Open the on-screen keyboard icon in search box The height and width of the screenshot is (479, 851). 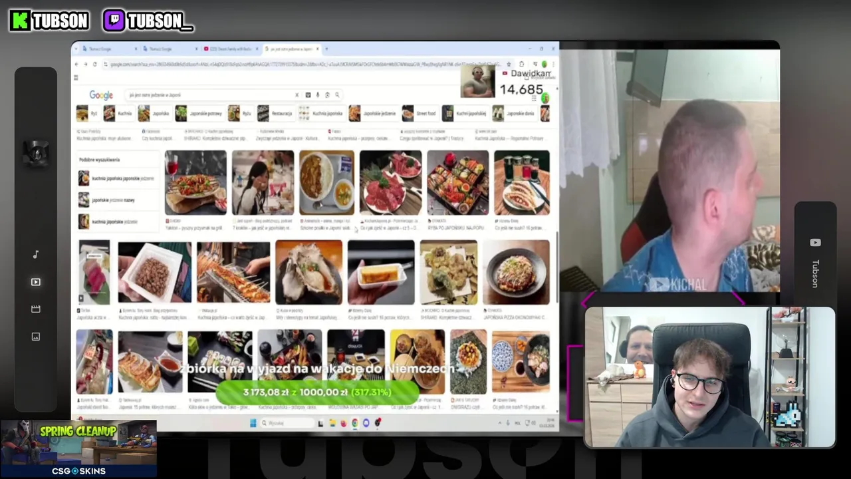pos(308,95)
